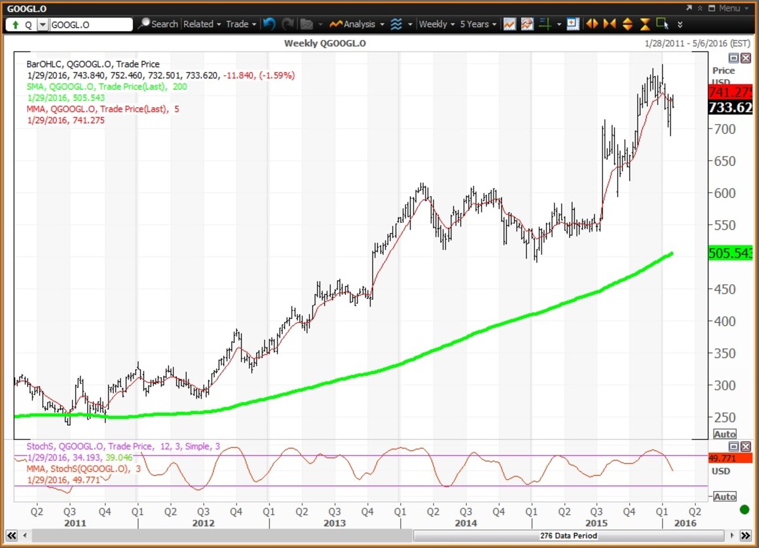Open the 5 Years range dropdown
759x548 pixels.
tap(478, 24)
